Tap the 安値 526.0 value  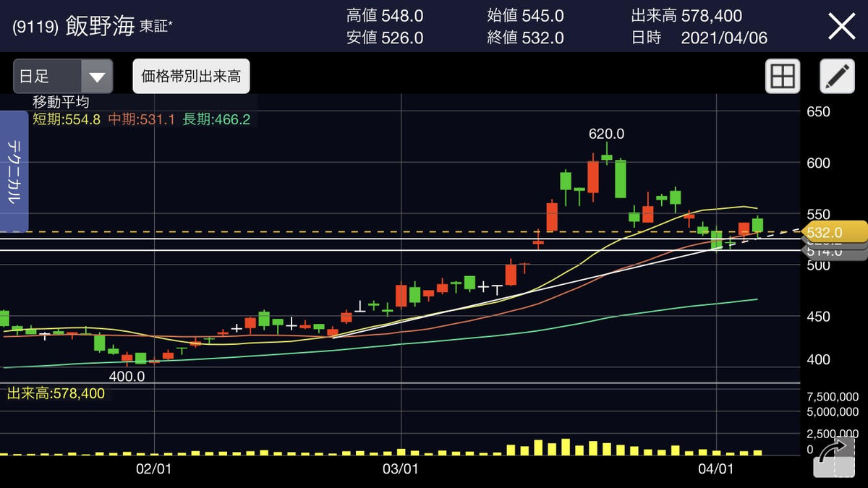coord(385,38)
